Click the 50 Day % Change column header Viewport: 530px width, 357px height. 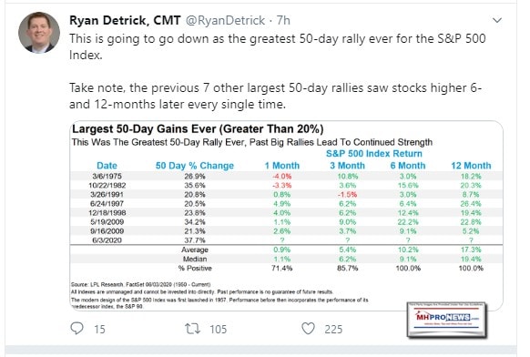tap(195, 166)
